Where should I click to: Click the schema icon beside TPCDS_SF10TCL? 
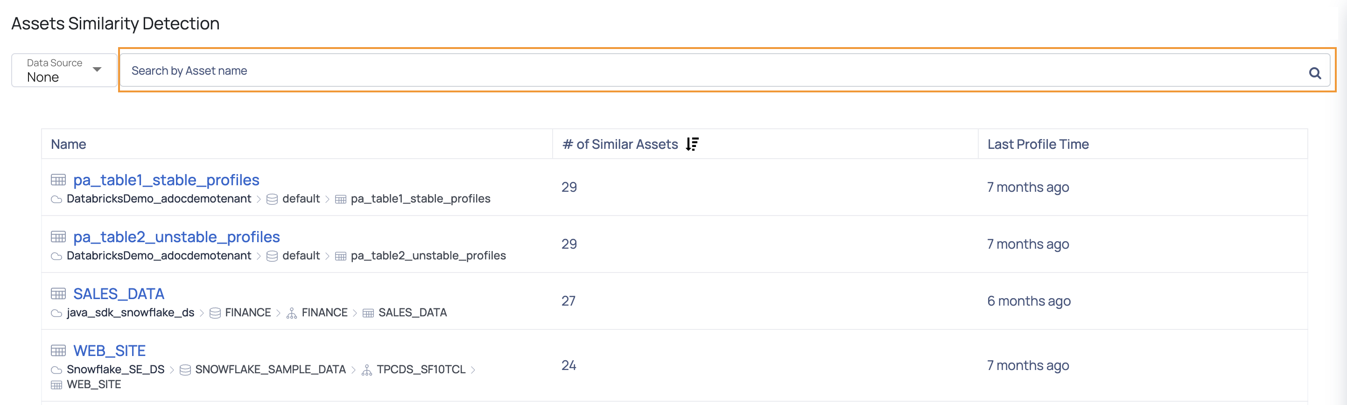[x=366, y=370]
